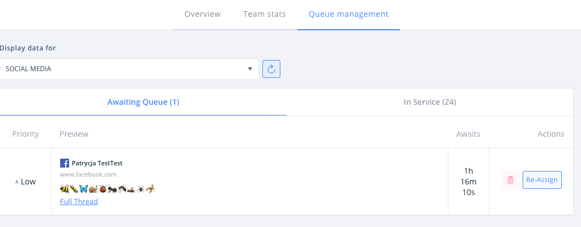This screenshot has width=581, height=227.
Task: Click the 1h 16m 10s wait time
Action: (468, 181)
